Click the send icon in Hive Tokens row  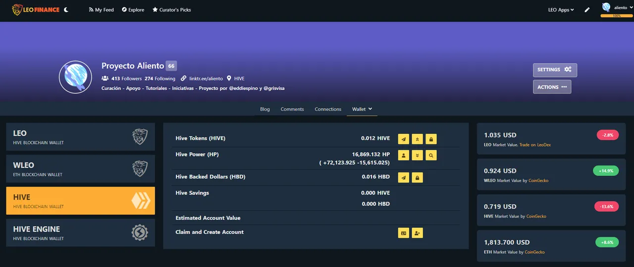[x=404, y=139]
